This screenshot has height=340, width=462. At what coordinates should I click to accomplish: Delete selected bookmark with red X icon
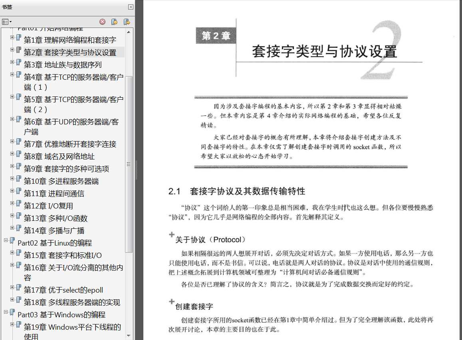pos(103,22)
